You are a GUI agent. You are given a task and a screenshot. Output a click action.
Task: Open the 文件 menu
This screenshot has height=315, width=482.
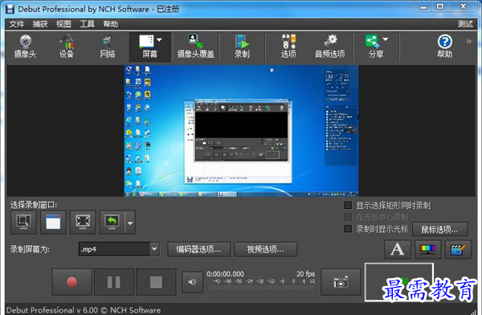(17, 24)
